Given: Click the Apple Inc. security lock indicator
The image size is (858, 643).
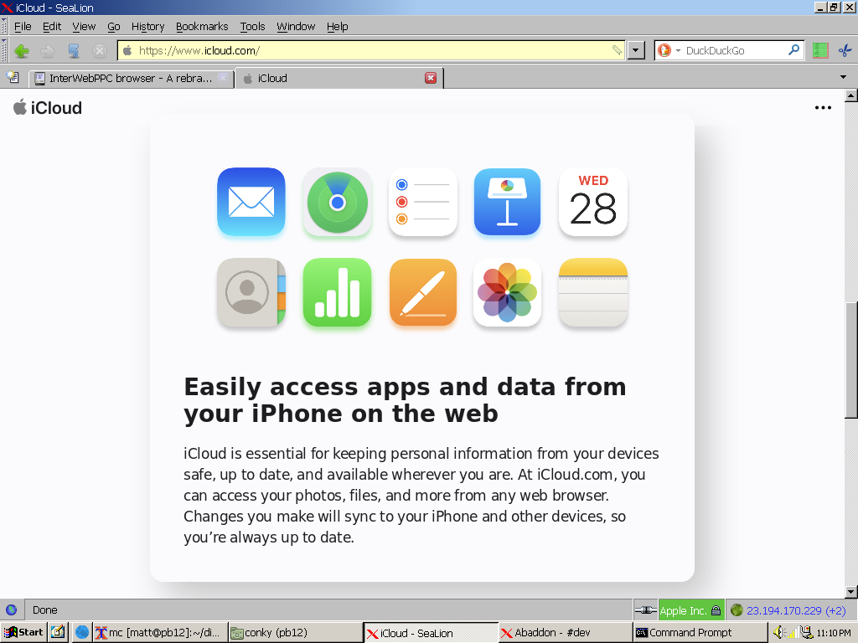Looking at the screenshot, I should pos(690,610).
